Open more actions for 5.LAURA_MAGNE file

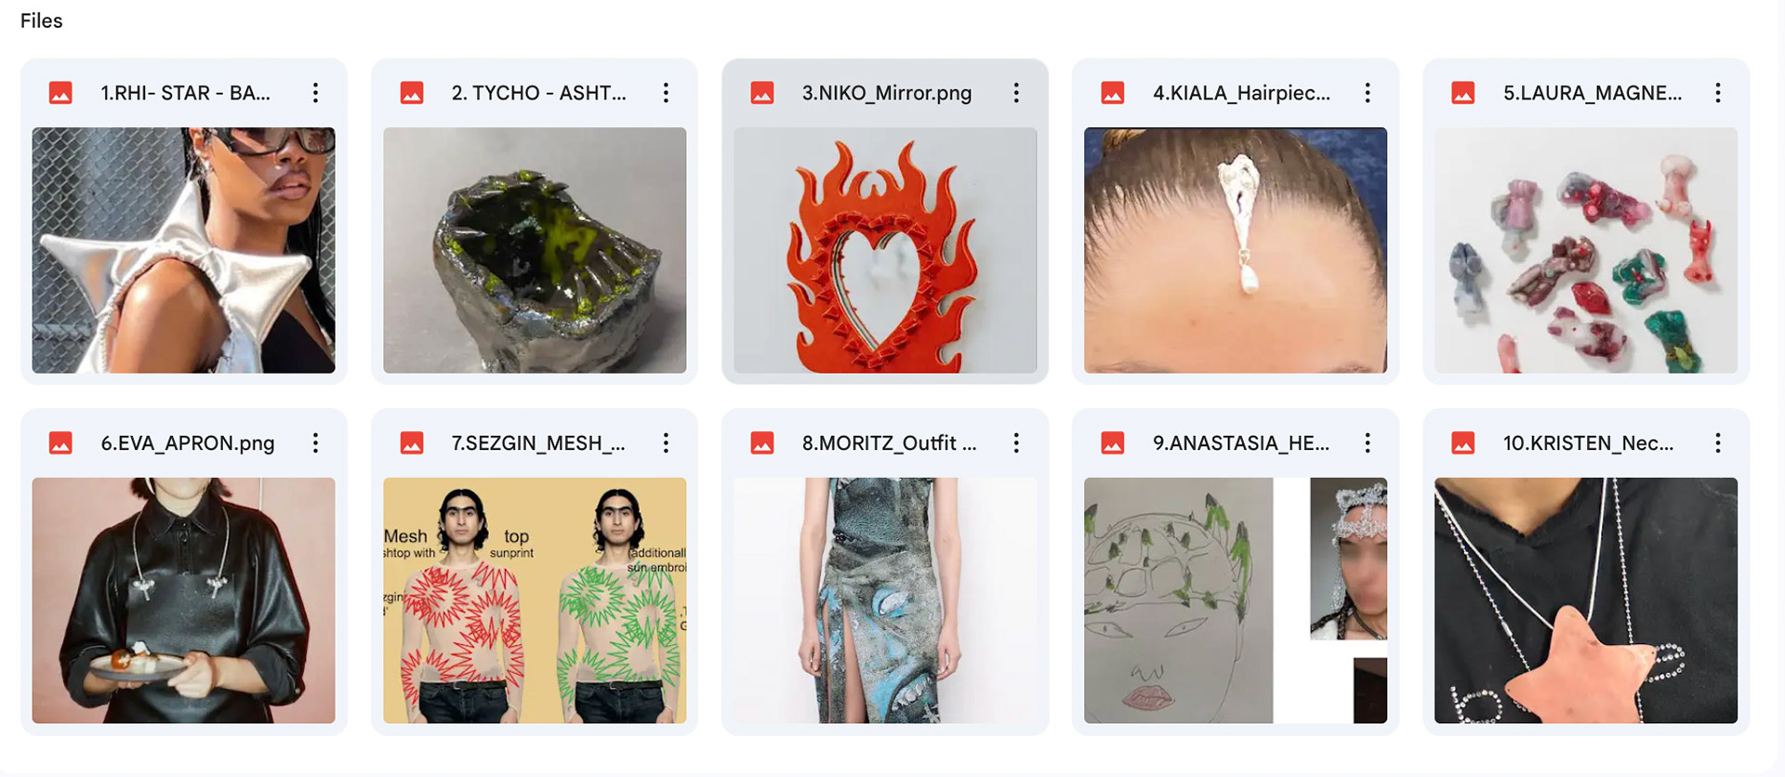click(x=1718, y=93)
